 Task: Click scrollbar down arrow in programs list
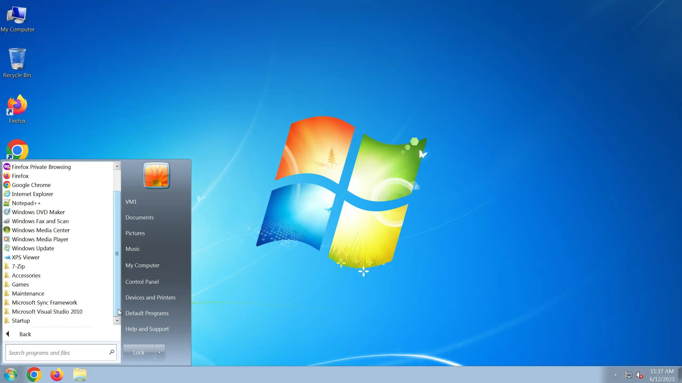117,321
